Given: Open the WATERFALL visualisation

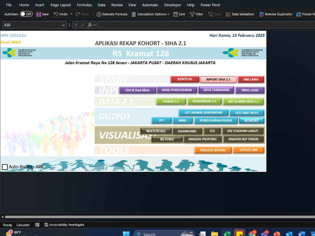Looking at the screenshot, I should 156,131.
